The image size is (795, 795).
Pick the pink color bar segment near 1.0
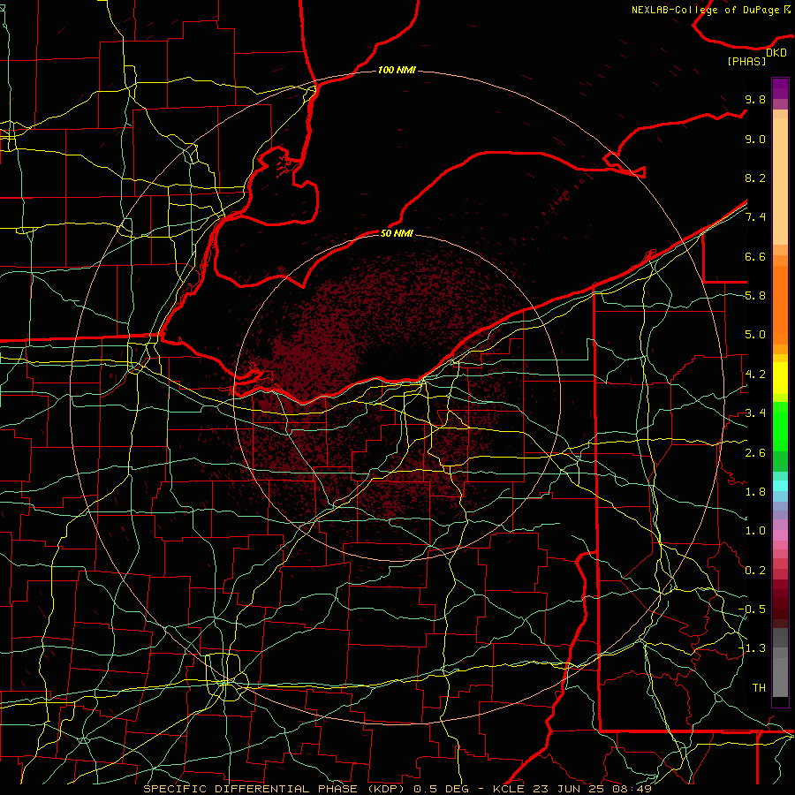780,535
